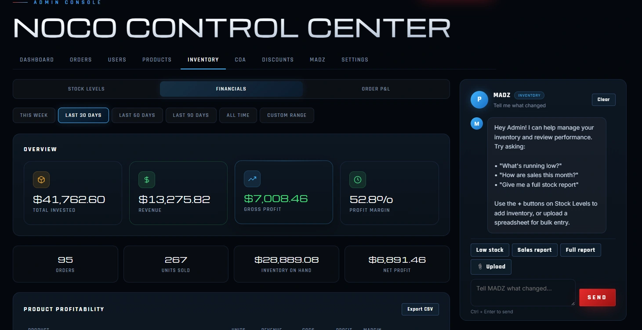Select the Last 30 Days range
The width and height of the screenshot is (642, 330).
coord(83,115)
